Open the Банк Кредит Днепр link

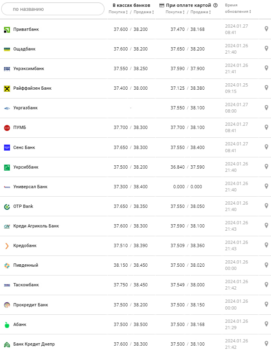pos(34,344)
